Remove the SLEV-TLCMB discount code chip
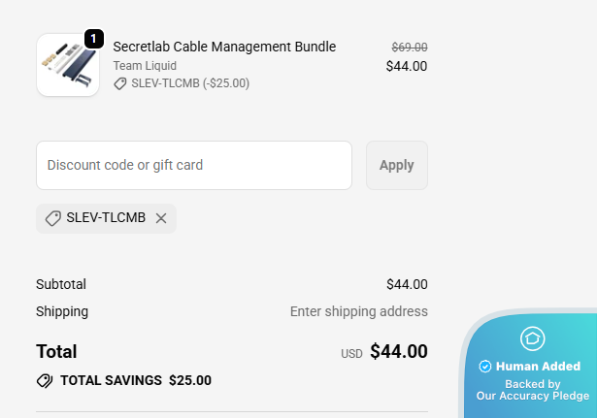Image resolution: width=597 pixels, height=418 pixels. tap(161, 218)
